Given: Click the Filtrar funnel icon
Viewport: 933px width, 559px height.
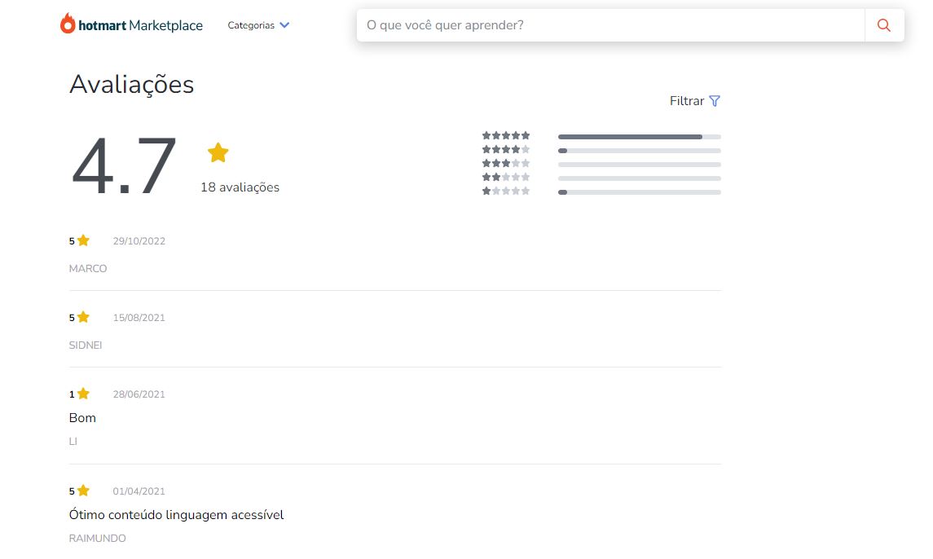Looking at the screenshot, I should [x=715, y=101].
